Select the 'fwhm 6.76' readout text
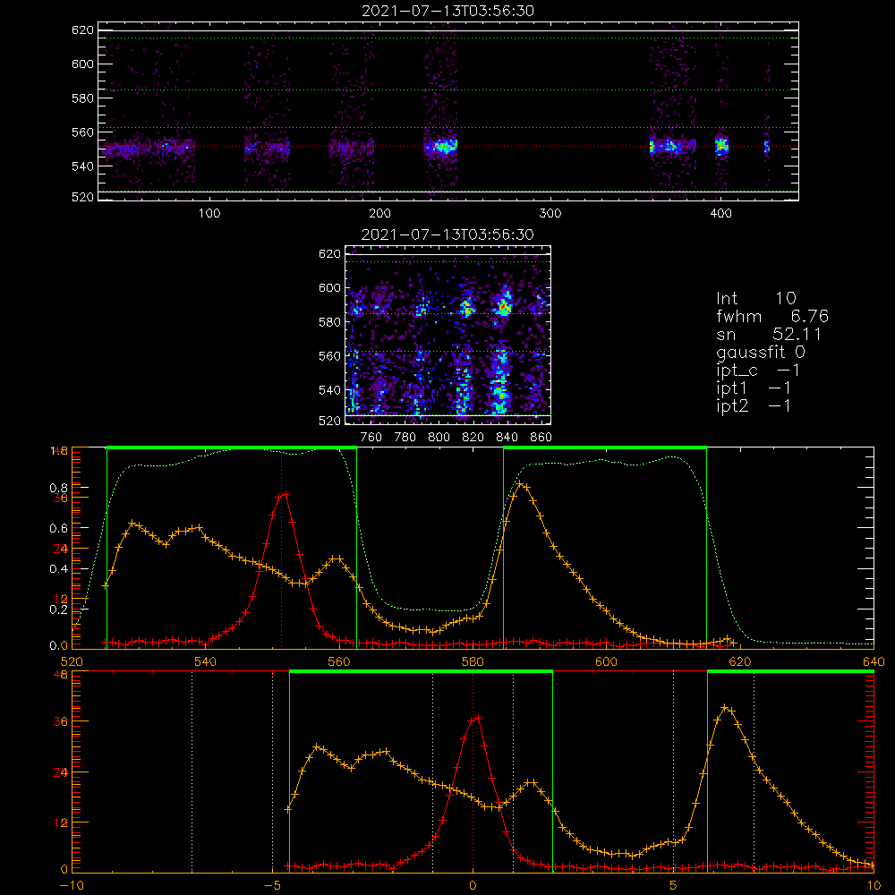895x895 pixels. (772, 316)
